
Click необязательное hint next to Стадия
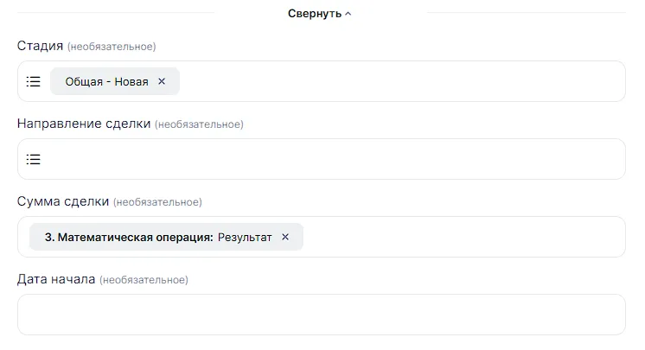pyautogui.click(x=112, y=47)
